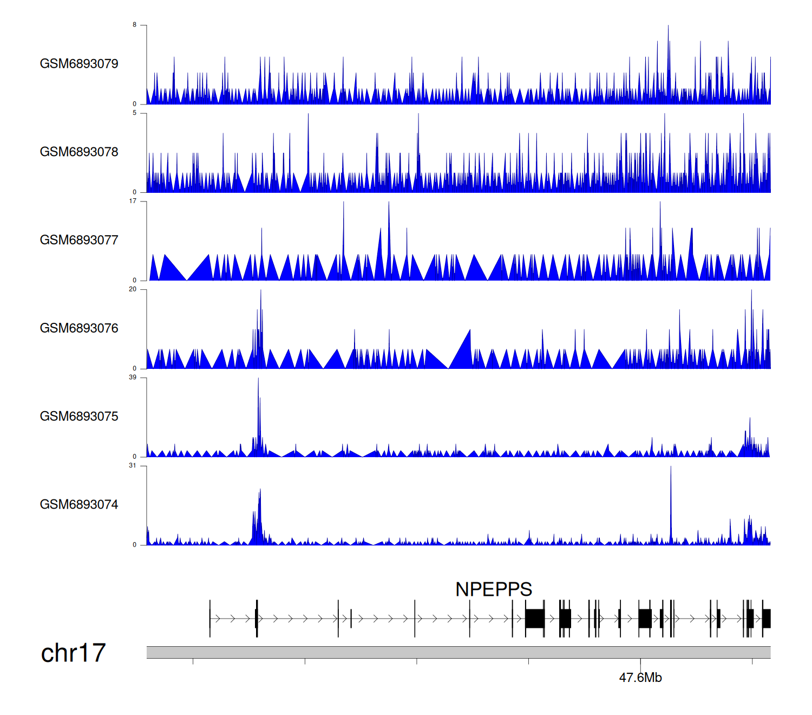Click the first exon line of NPEPPS
This screenshot has height=715, width=812.
tap(210, 619)
